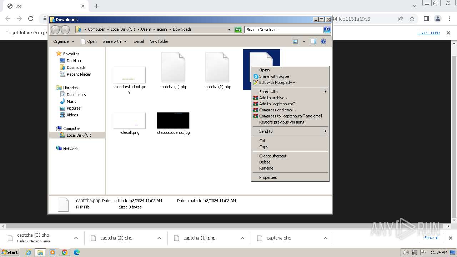Create a New folder
Screen dimensions: 457x257
[159, 41]
